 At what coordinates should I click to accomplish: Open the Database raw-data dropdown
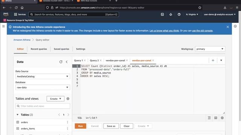tap(43, 87)
